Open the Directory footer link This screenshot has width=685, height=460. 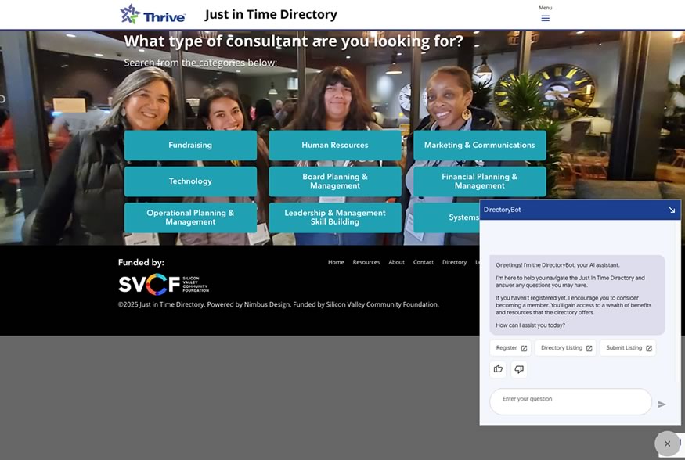(x=454, y=262)
